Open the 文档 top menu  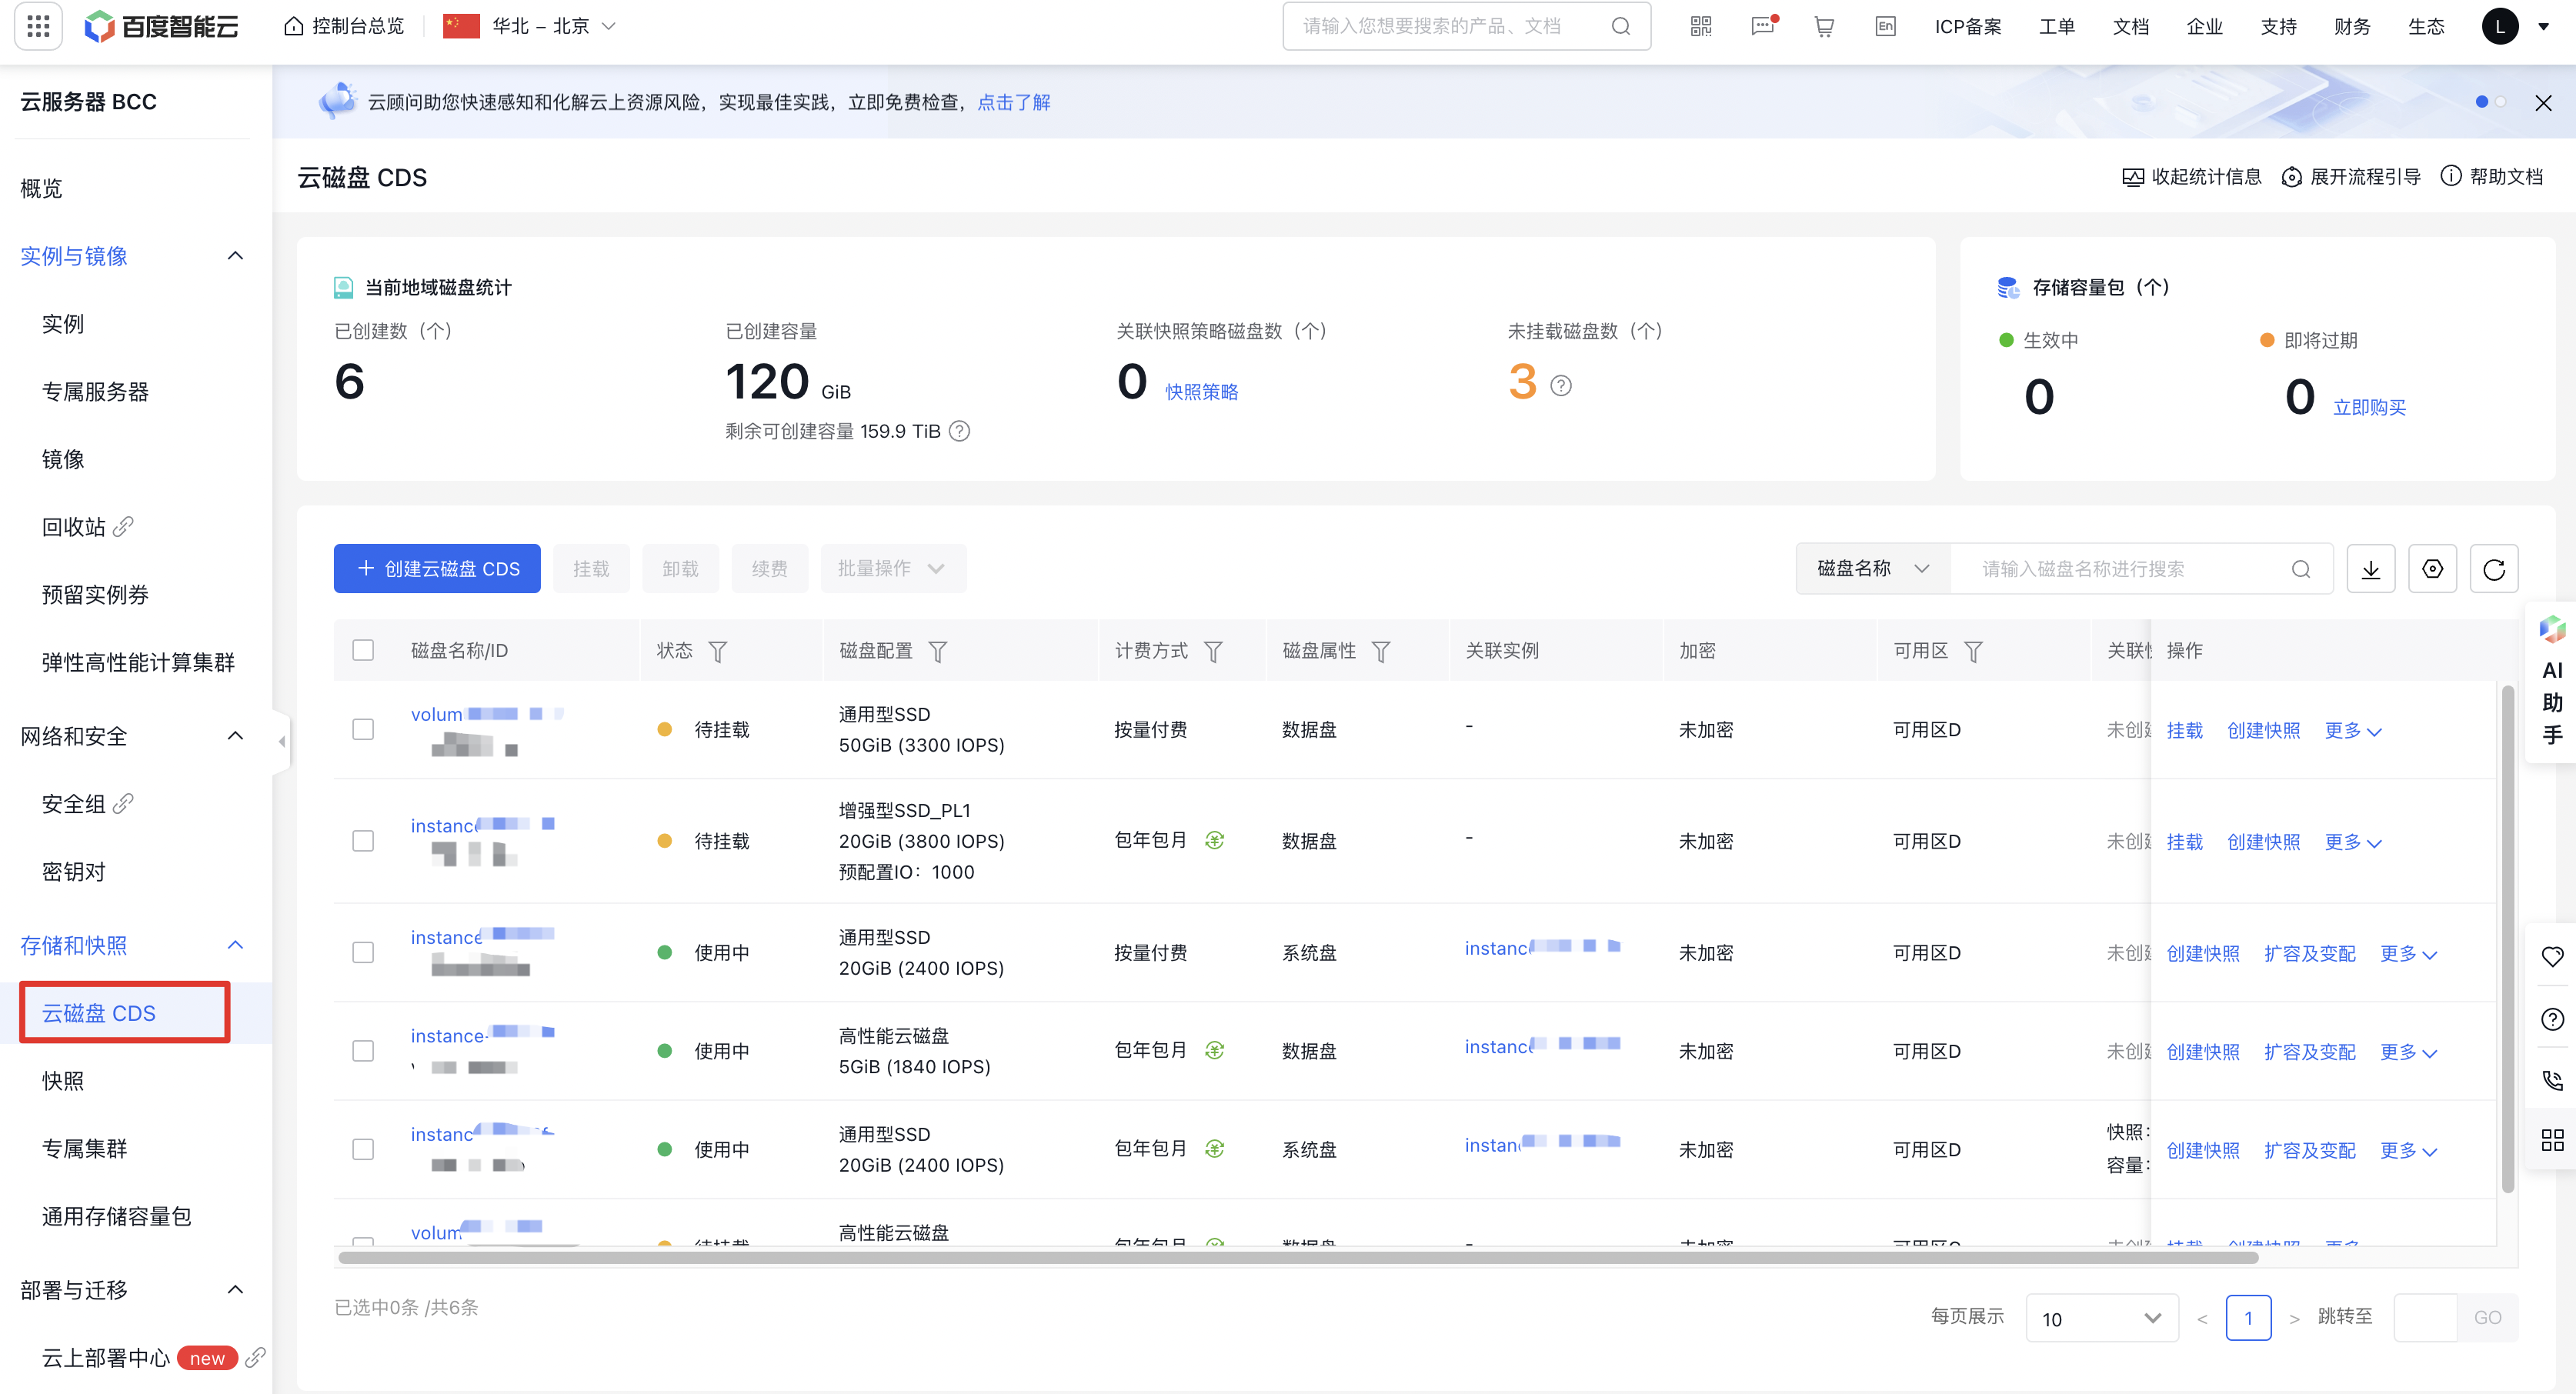(x=2130, y=26)
